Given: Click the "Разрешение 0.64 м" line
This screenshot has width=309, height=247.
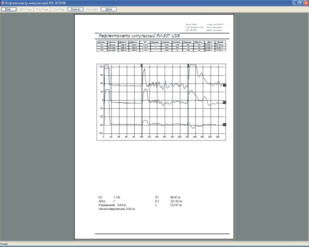Looking at the screenshot, I should pyautogui.click(x=112, y=205).
